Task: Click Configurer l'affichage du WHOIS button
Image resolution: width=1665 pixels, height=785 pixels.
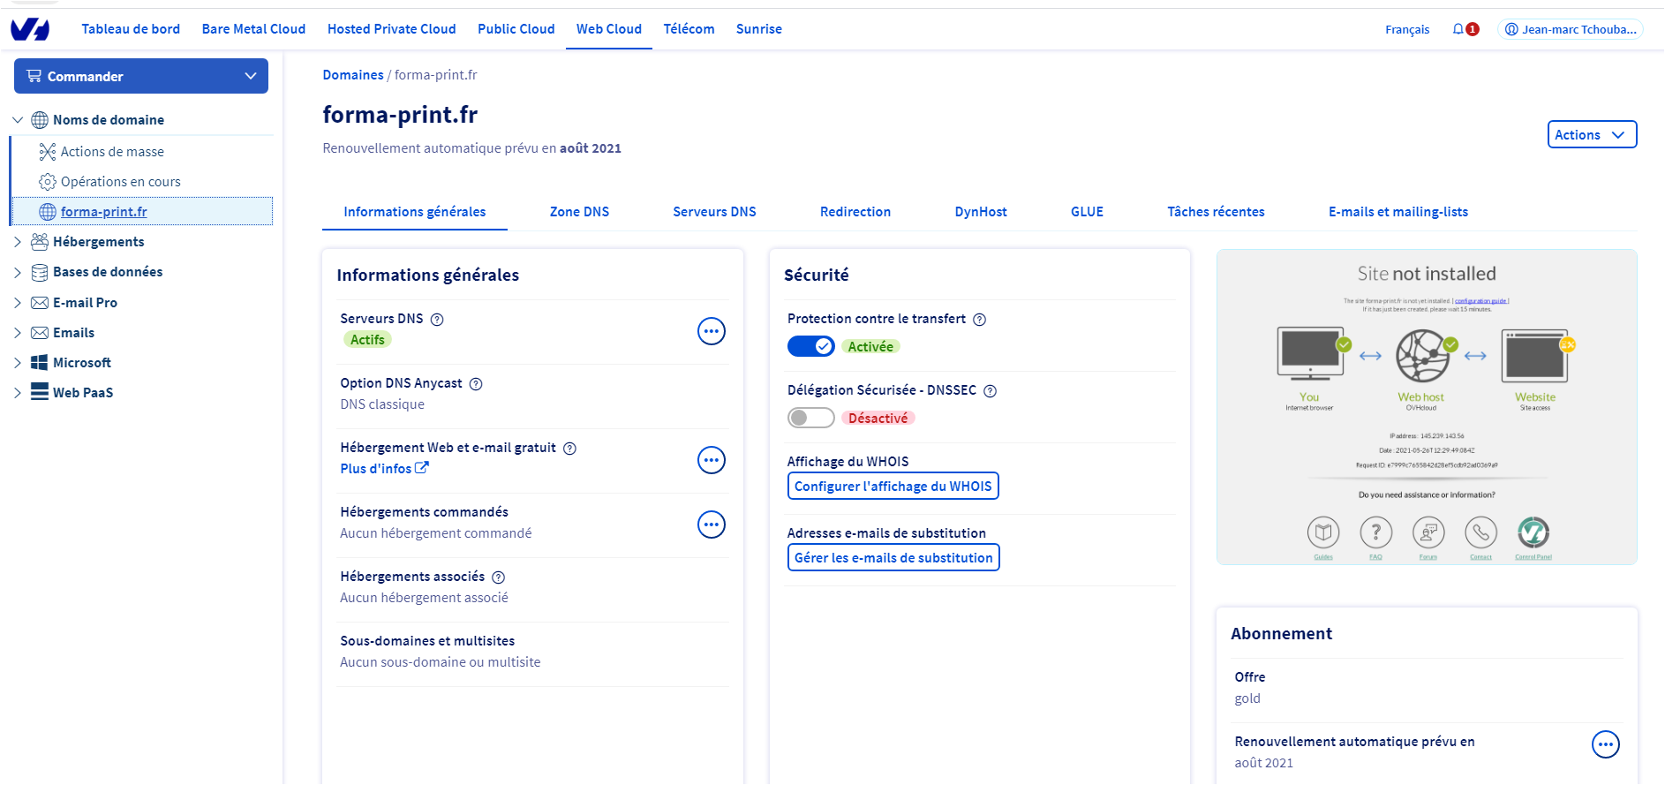Action: 893,487
